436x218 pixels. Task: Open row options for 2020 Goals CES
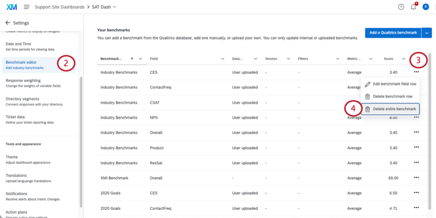[x=417, y=193]
